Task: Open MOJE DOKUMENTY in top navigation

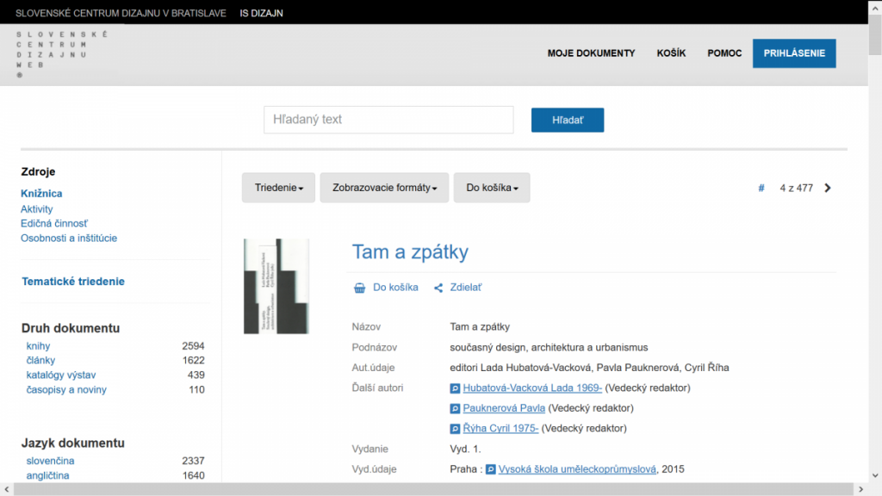Action: (591, 53)
